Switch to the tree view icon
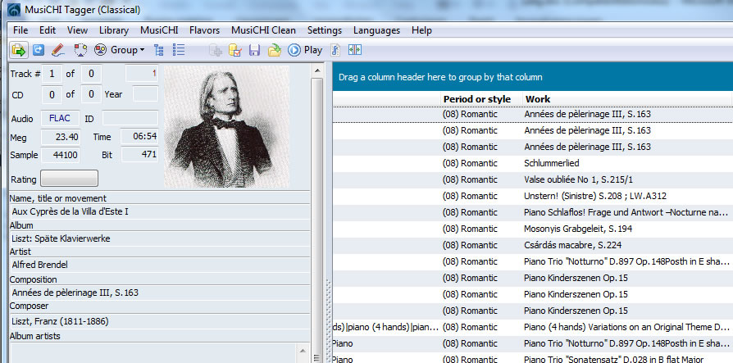The height and width of the screenshot is (363, 733). 159,50
